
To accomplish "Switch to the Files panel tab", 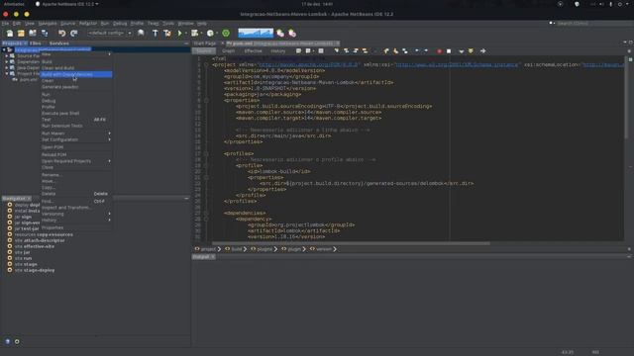I will point(36,44).
